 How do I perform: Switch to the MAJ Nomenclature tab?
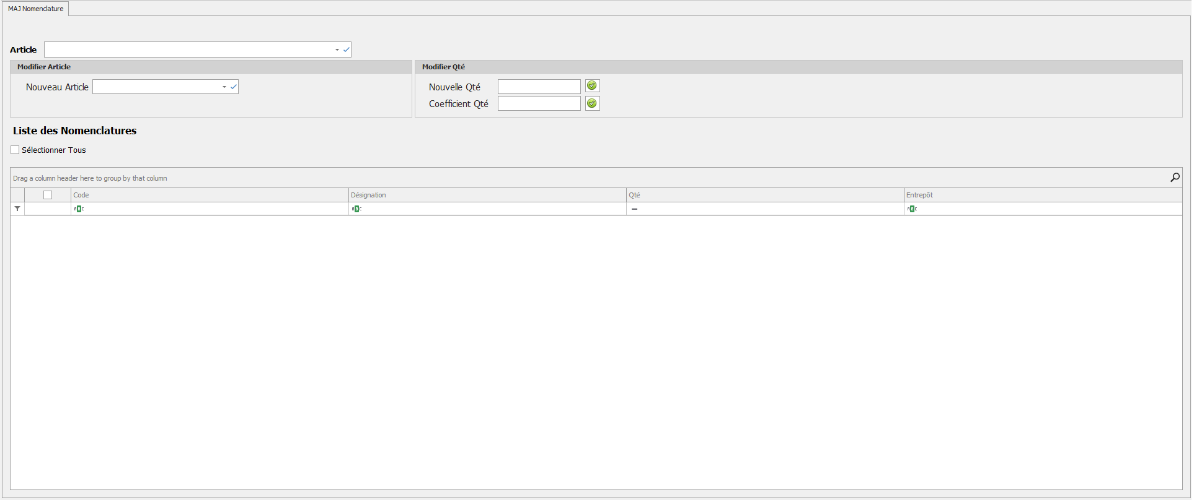(x=35, y=9)
